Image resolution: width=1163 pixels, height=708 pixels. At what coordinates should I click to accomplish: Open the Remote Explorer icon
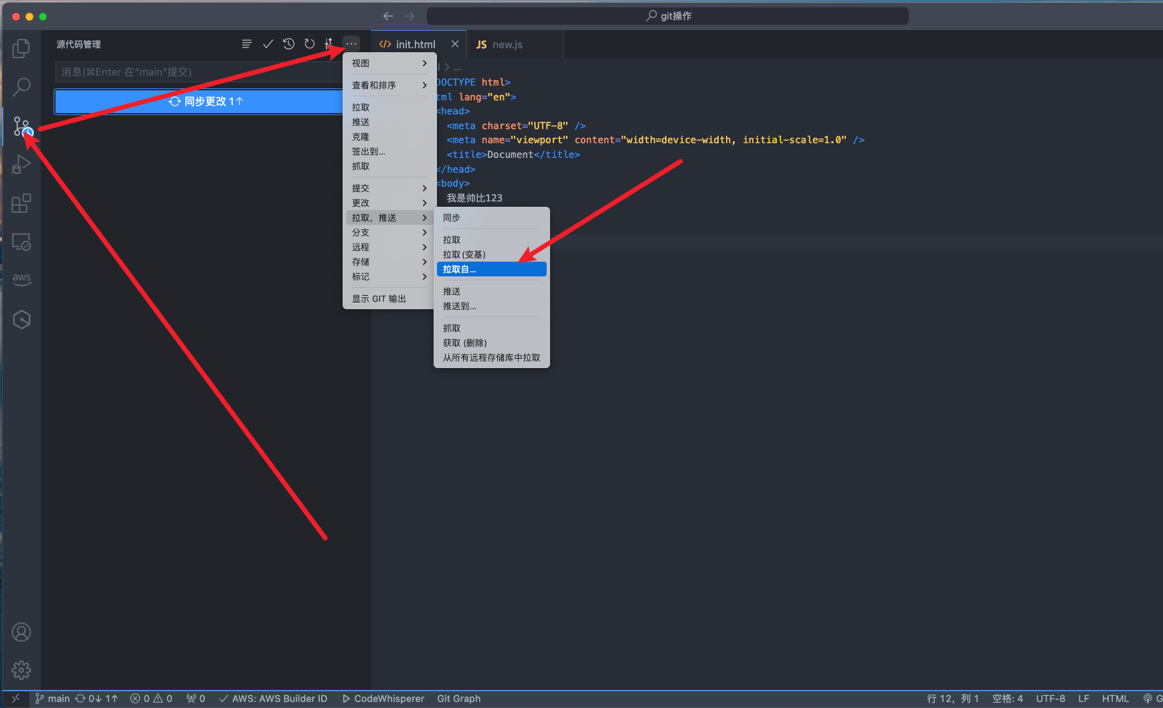click(21, 242)
